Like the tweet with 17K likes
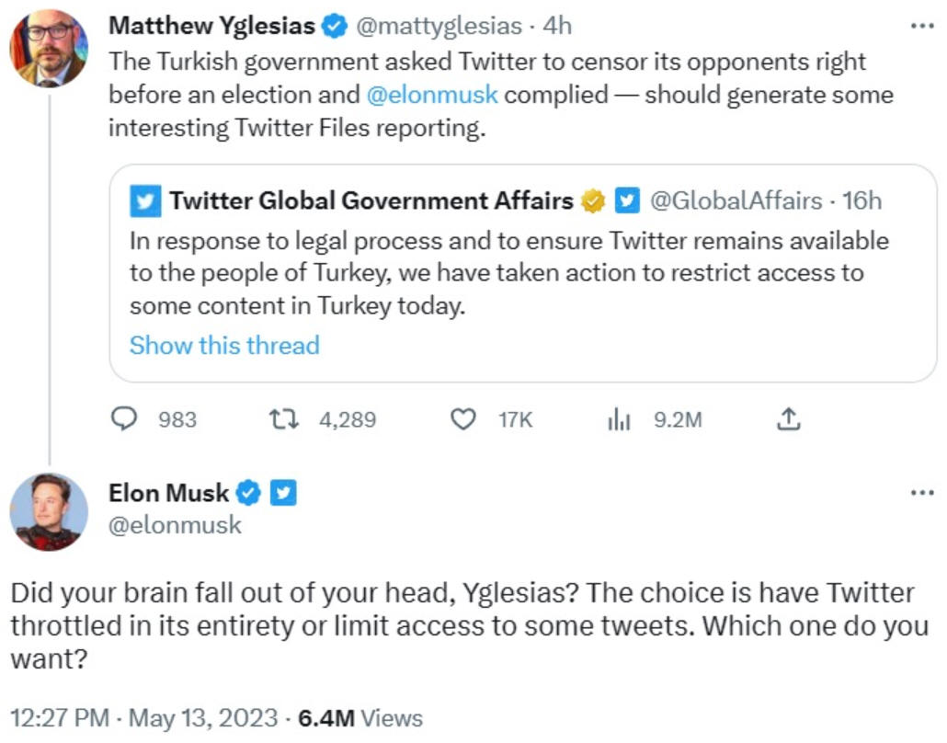Image resolution: width=947 pixels, height=743 pixels. pos(463,418)
